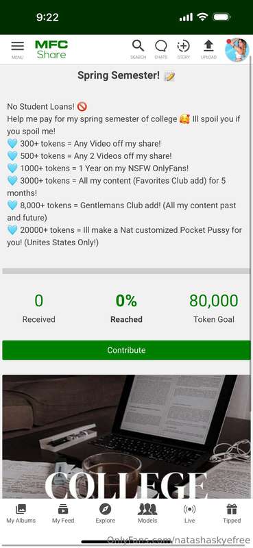Open the profile avatar picture

pyautogui.click(x=237, y=49)
